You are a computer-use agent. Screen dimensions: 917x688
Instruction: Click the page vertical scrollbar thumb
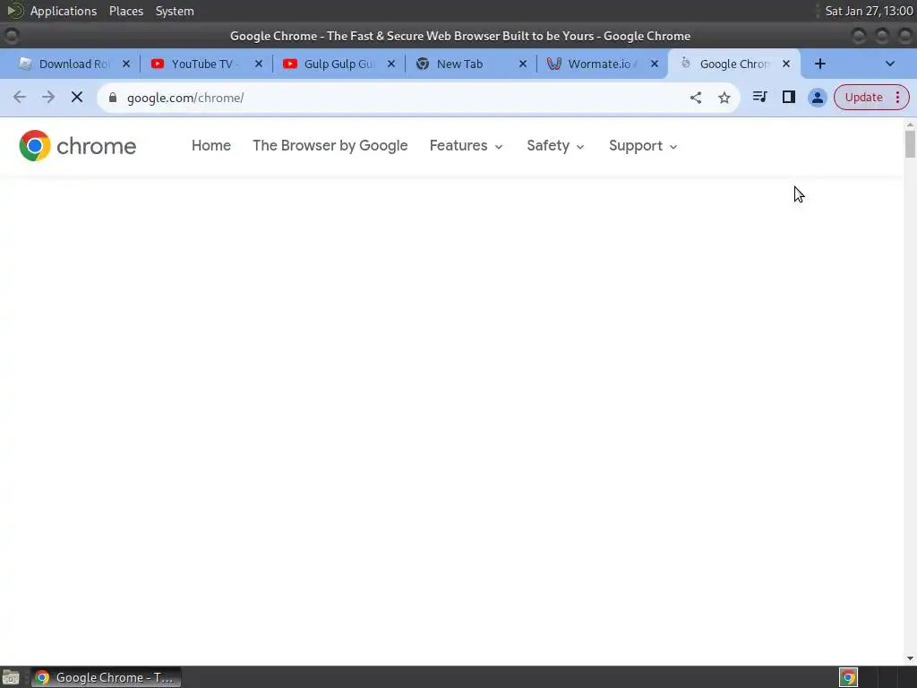tap(910, 144)
